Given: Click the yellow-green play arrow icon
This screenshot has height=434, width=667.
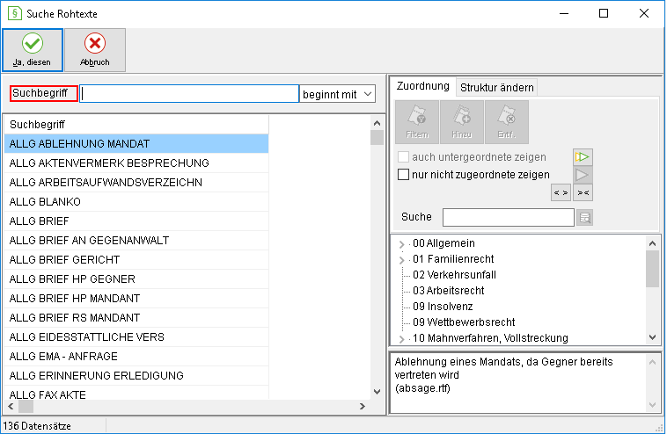Looking at the screenshot, I should 583,157.
